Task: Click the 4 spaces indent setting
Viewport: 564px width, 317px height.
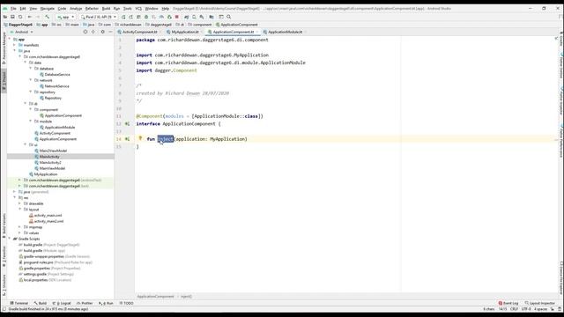Action: [540, 309]
